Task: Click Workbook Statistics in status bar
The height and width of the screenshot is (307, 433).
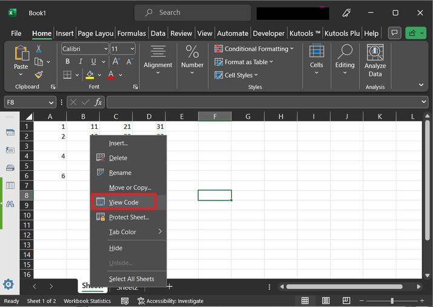Action: pos(87,301)
